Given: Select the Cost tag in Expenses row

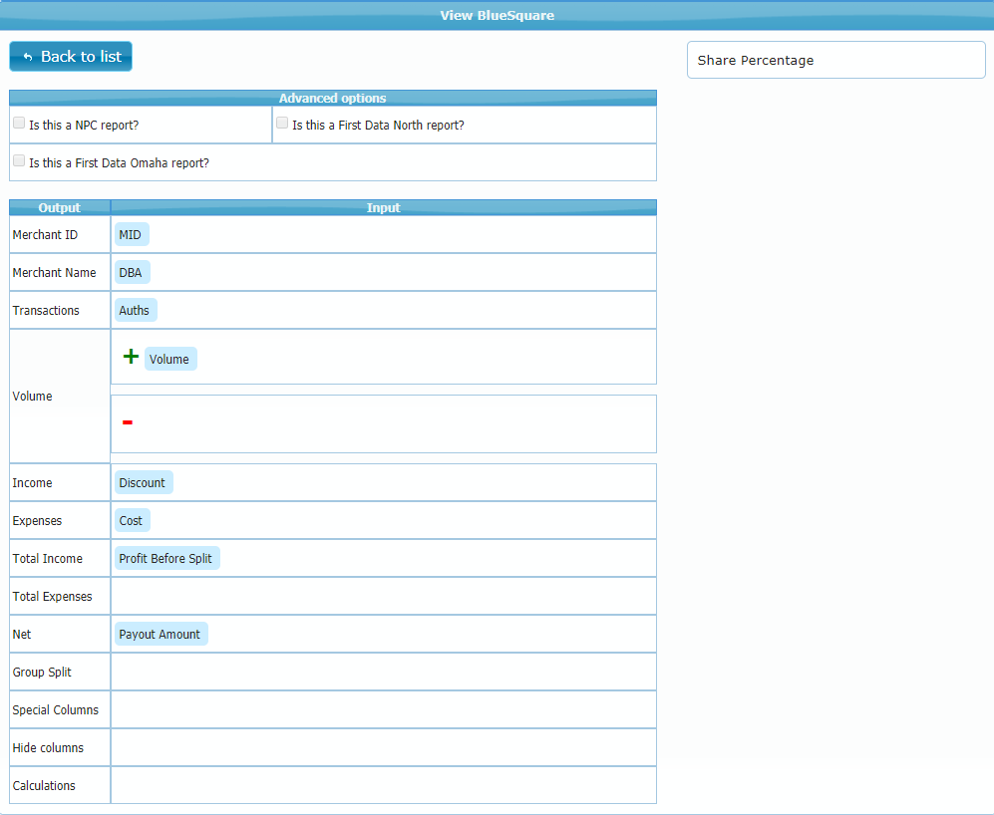Looking at the screenshot, I should tap(132, 521).
